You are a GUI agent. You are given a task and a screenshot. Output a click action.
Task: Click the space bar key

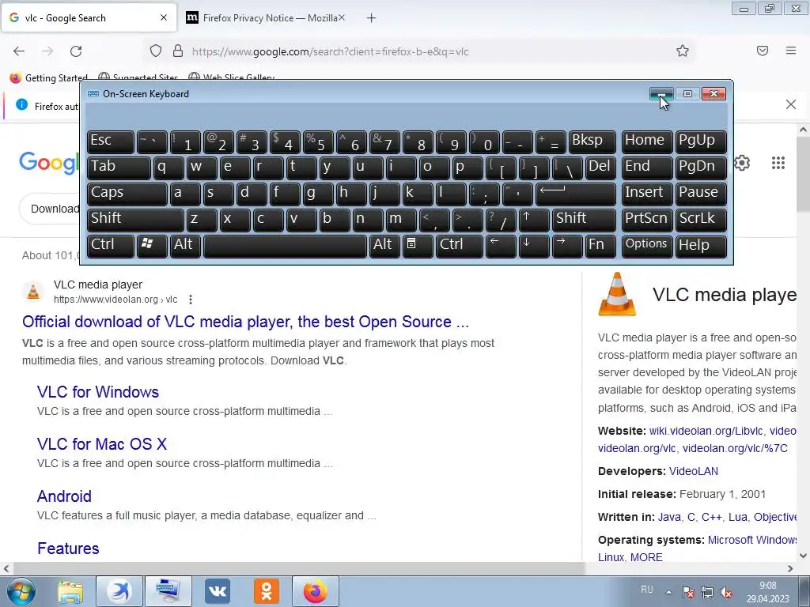click(285, 245)
